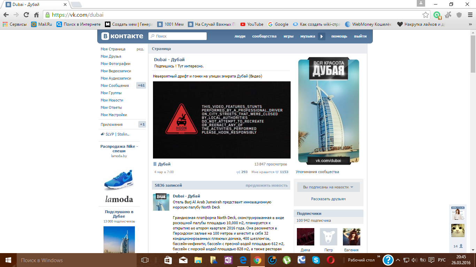
Task: Click the VKontakte logo in header
Action: 122,36
